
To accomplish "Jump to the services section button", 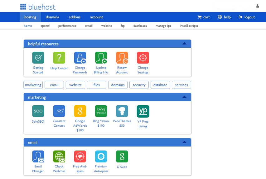I will coord(181,85).
